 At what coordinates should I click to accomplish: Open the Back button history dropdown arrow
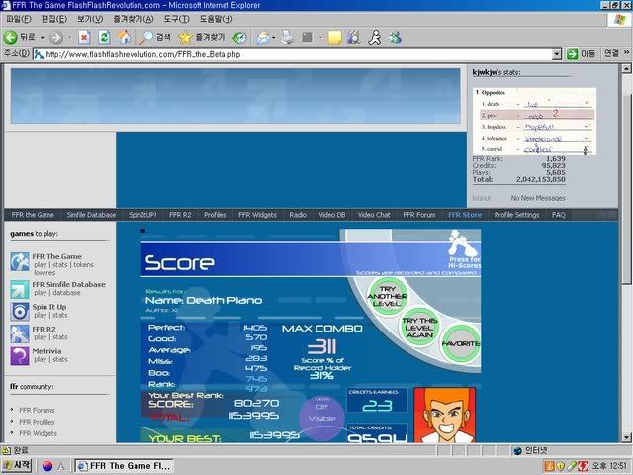[41, 37]
